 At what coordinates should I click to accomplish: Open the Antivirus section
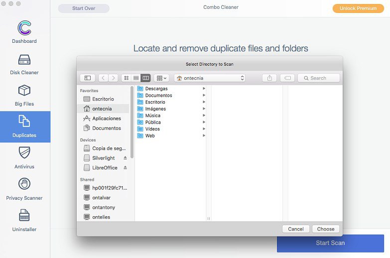pos(24,158)
